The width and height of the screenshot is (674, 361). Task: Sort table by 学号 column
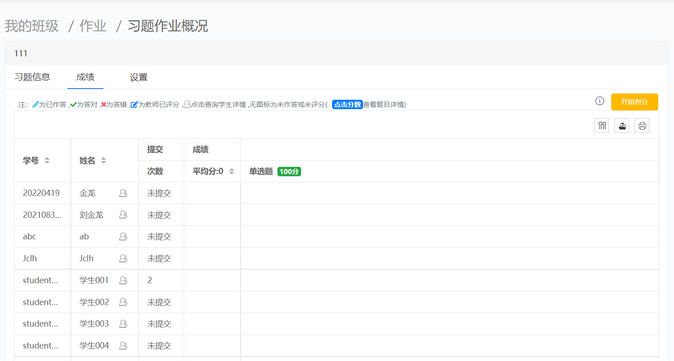[x=47, y=161]
